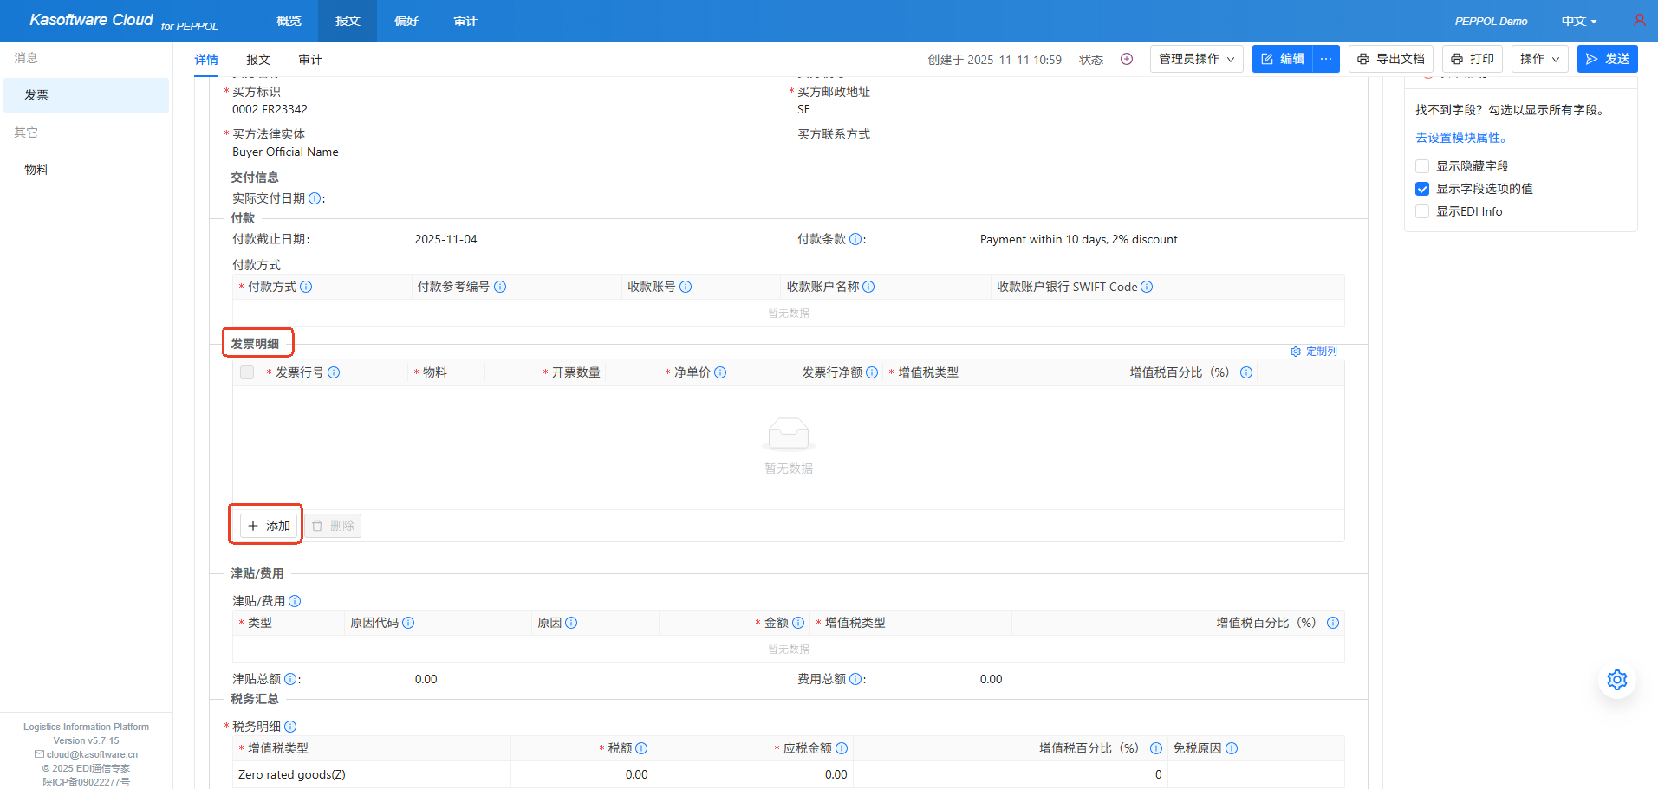
Task: Open 偏好 in top navigation
Action: click(x=406, y=21)
